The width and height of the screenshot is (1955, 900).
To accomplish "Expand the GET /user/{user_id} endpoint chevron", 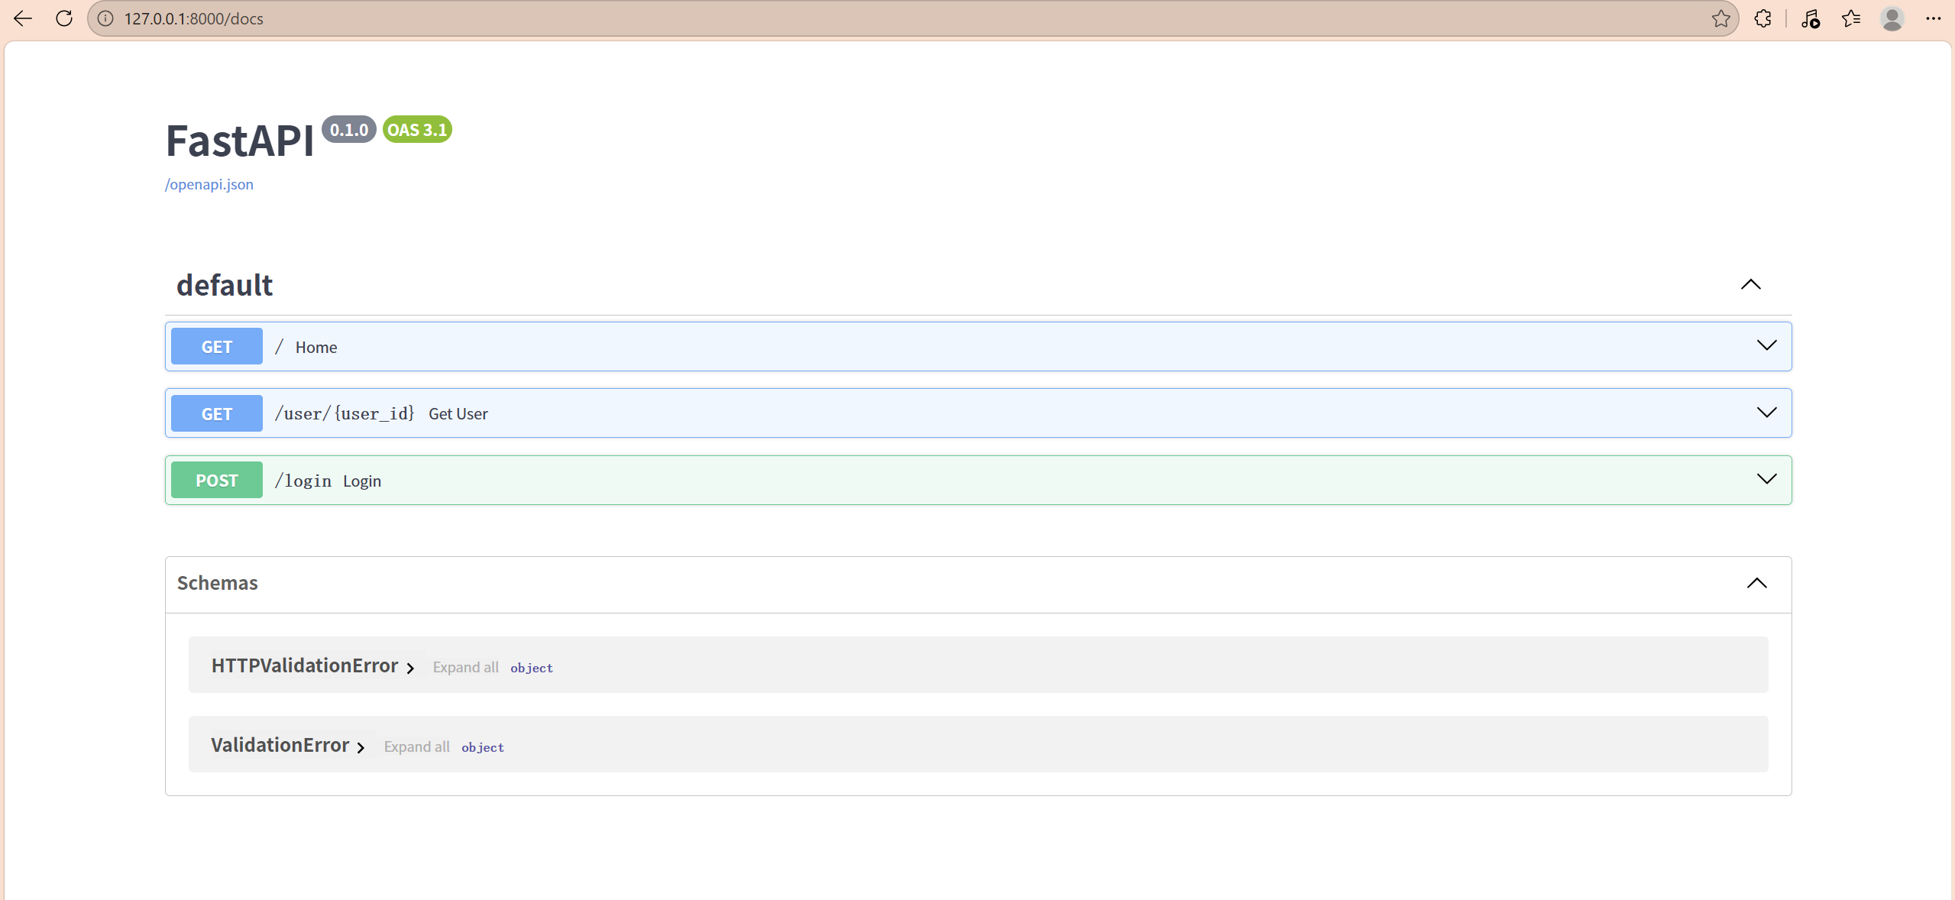I will point(1766,413).
